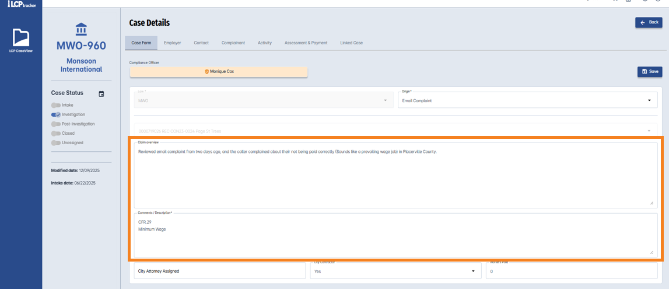The width and height of the screenshot is (669, 289).
Task: Toggle the Unassigned status switch
Action: 55,142
